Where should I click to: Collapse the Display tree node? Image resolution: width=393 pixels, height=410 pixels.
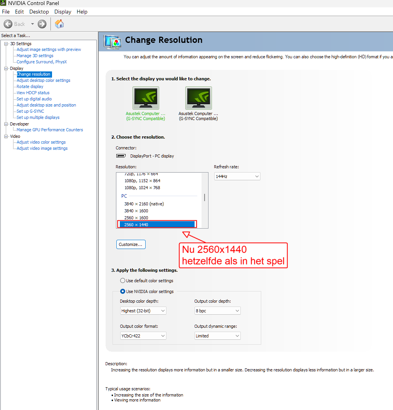[6, 68]
